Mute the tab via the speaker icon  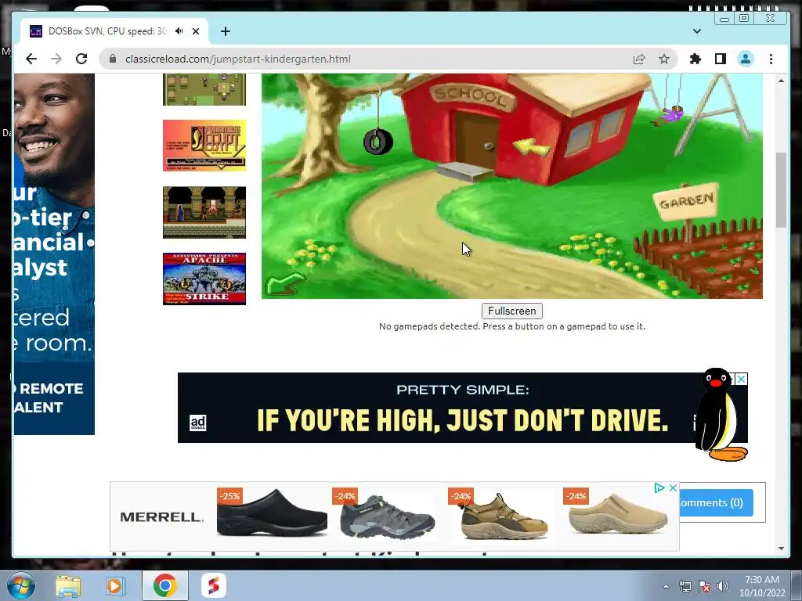[x=179, y=31]
